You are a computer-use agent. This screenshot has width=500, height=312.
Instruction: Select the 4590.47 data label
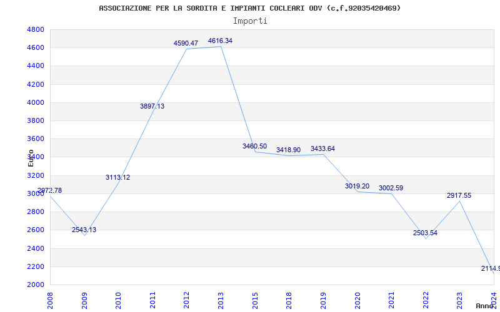coord(186,43)
